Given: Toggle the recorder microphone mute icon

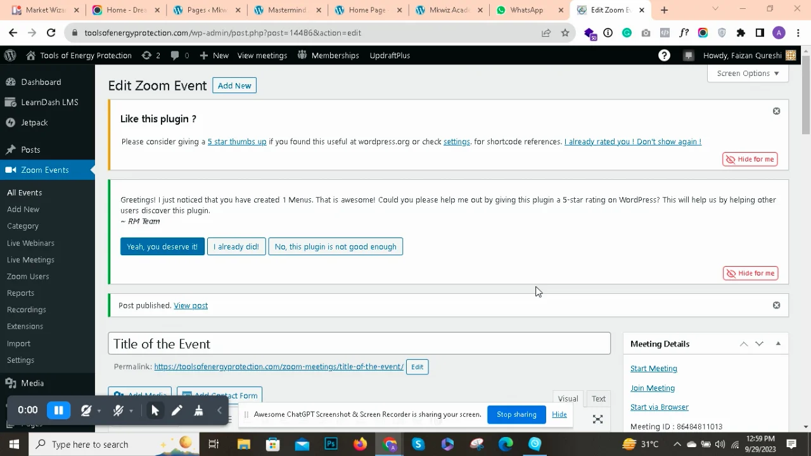Looking at the screenshot, I should pos(118,410).
